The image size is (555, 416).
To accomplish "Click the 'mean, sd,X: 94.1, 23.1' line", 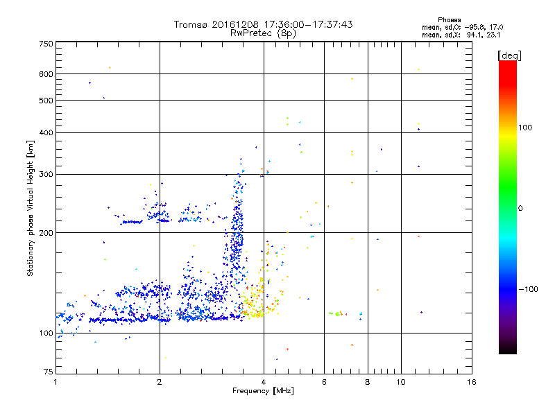I will click(461, 35).
